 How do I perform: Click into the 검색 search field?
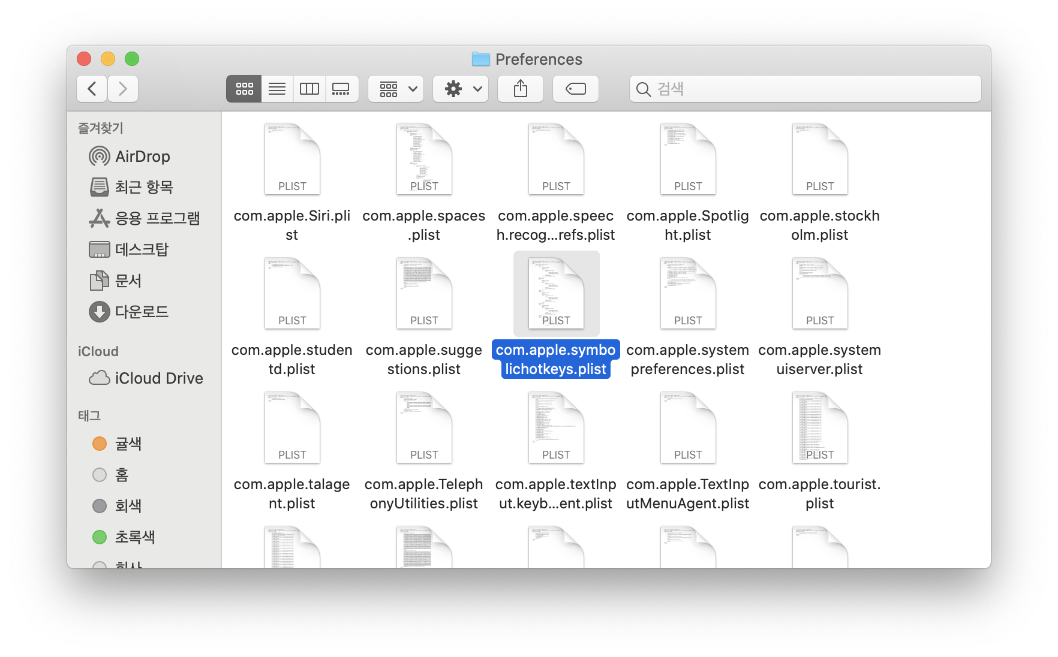[805, 89]
